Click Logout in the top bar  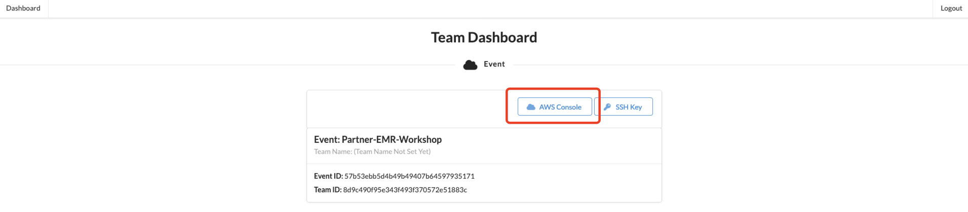[x=951, y=8]
